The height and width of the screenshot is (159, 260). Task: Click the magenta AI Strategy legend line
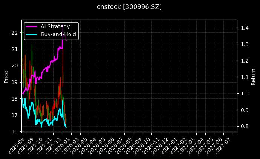[32, 26]
